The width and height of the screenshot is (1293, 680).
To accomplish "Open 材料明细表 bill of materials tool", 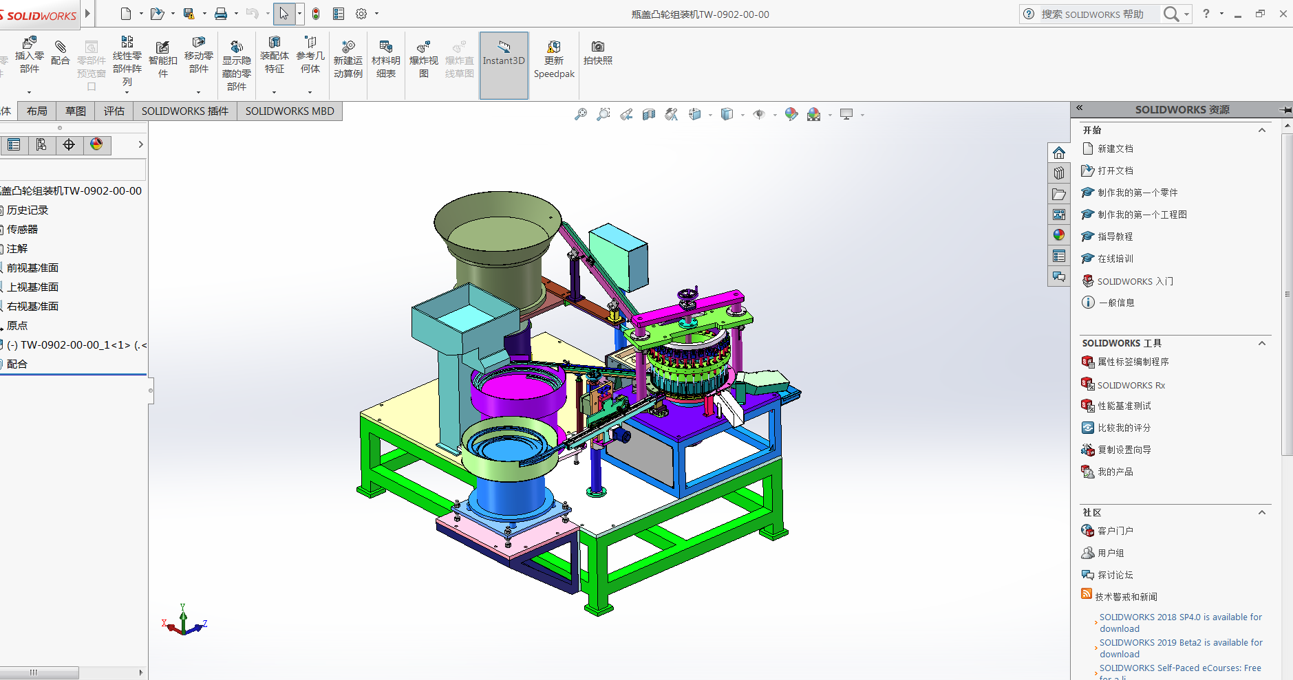I will 385,59.
